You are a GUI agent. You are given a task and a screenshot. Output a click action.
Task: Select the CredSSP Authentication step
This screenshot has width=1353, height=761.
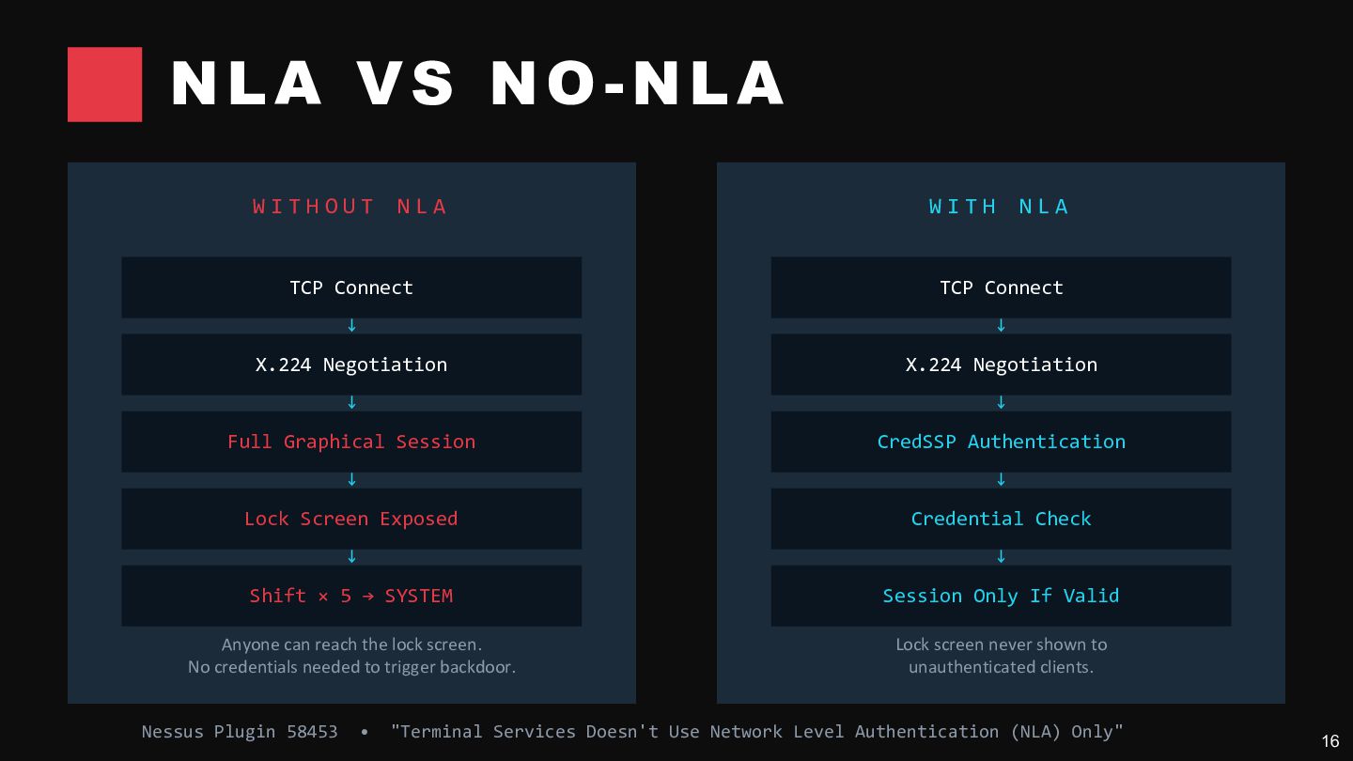click(1001, 442)
